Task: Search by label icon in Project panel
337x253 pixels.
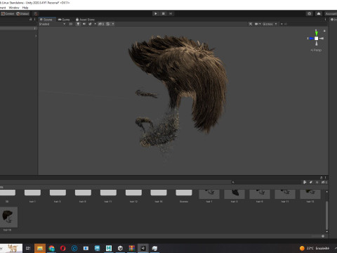Action: coord(311,182)
